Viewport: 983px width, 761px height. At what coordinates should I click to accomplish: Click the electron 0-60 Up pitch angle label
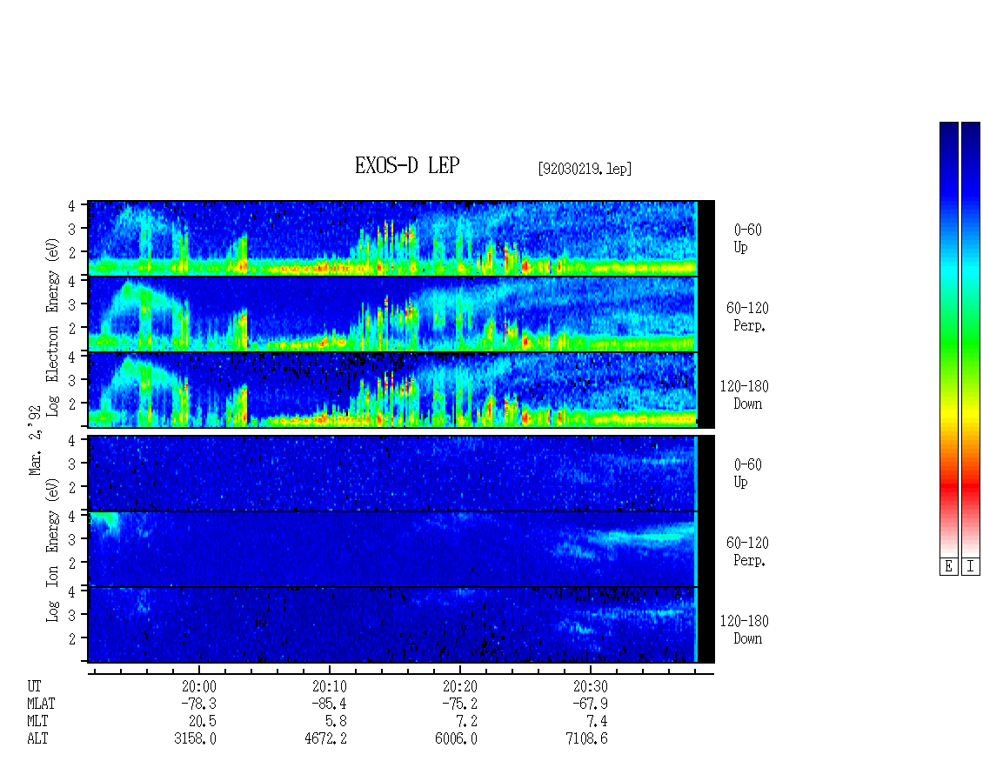(x=747, y=238)
